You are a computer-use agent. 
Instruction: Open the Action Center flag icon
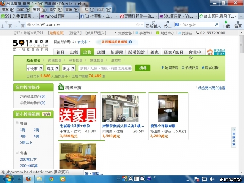pos(197,179)
